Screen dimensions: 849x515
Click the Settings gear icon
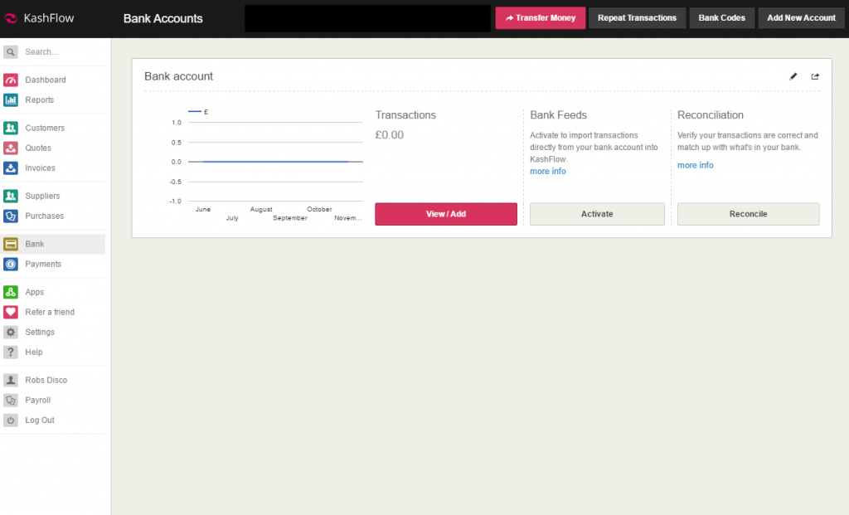pyautogui.click(x=10, y=333)
